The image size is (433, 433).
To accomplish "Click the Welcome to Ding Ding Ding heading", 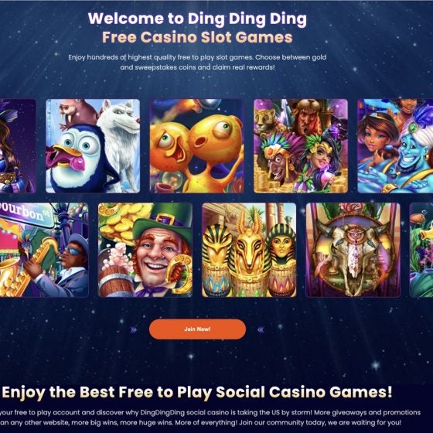I will 197,19.
